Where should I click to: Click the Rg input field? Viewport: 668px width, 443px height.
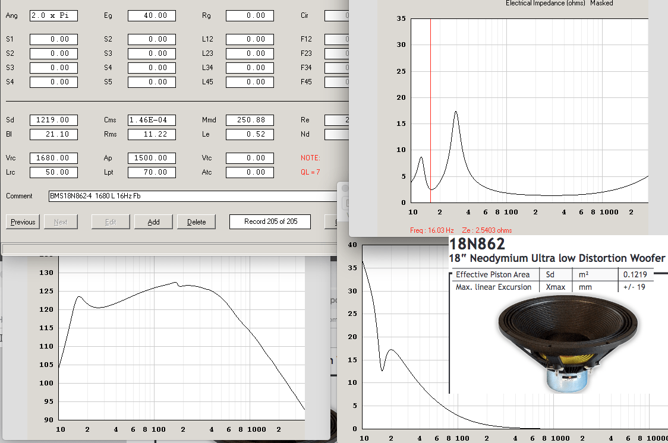(250, 16)
